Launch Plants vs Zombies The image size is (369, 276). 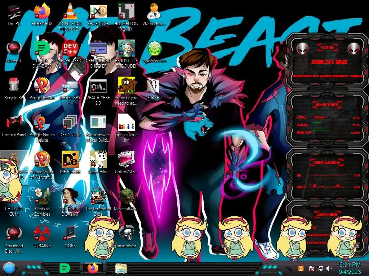coord(42,202)
